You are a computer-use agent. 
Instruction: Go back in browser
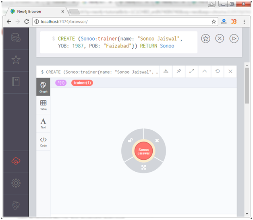point(9,22)
